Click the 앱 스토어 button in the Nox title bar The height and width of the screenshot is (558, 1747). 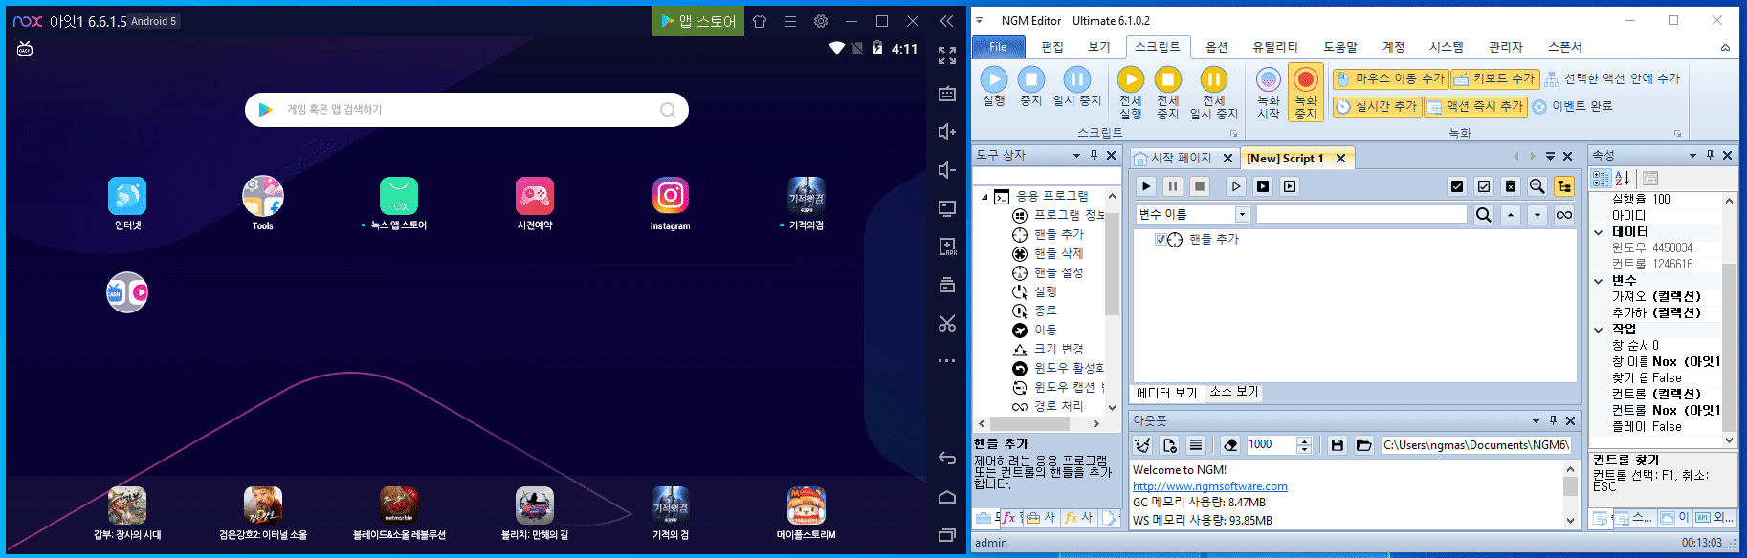[698, 21]
